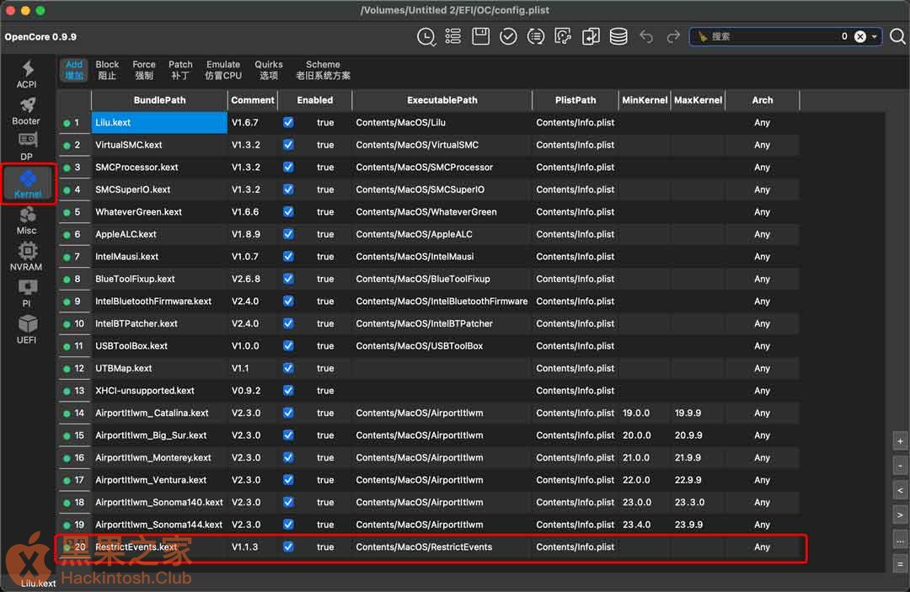Open the search options dropdown arrow

(874, 36)
